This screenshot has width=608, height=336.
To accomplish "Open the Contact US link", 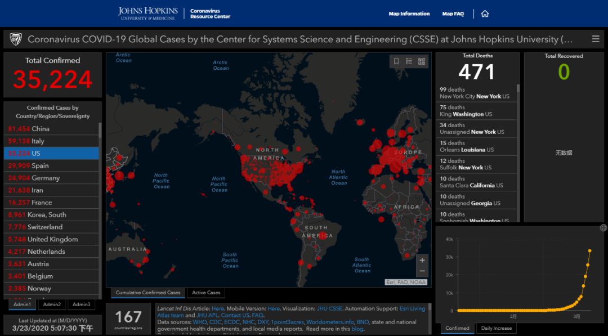I will point(235,316).
